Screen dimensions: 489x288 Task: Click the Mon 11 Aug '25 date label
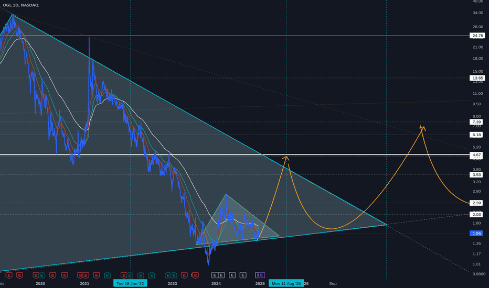pos(286,283)
